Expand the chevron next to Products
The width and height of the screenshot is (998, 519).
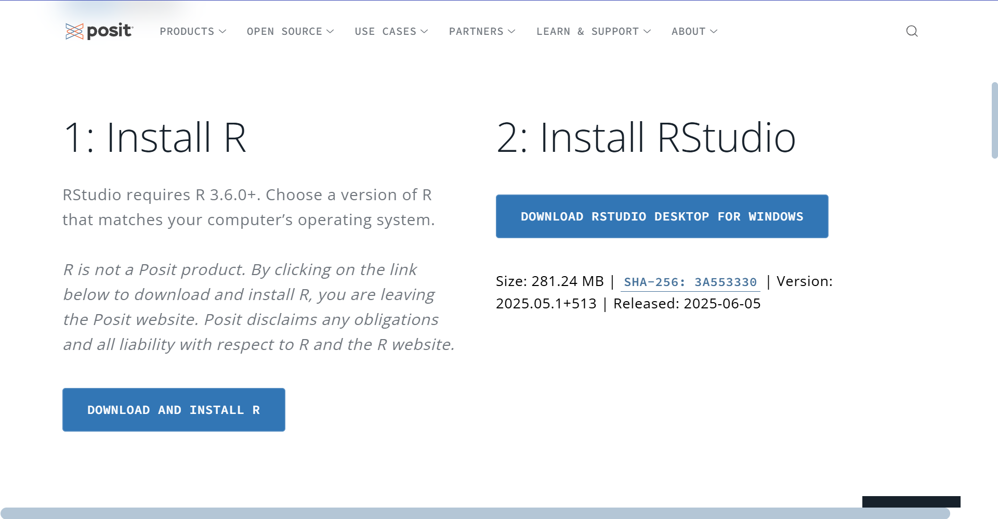[x=222, y=32]
